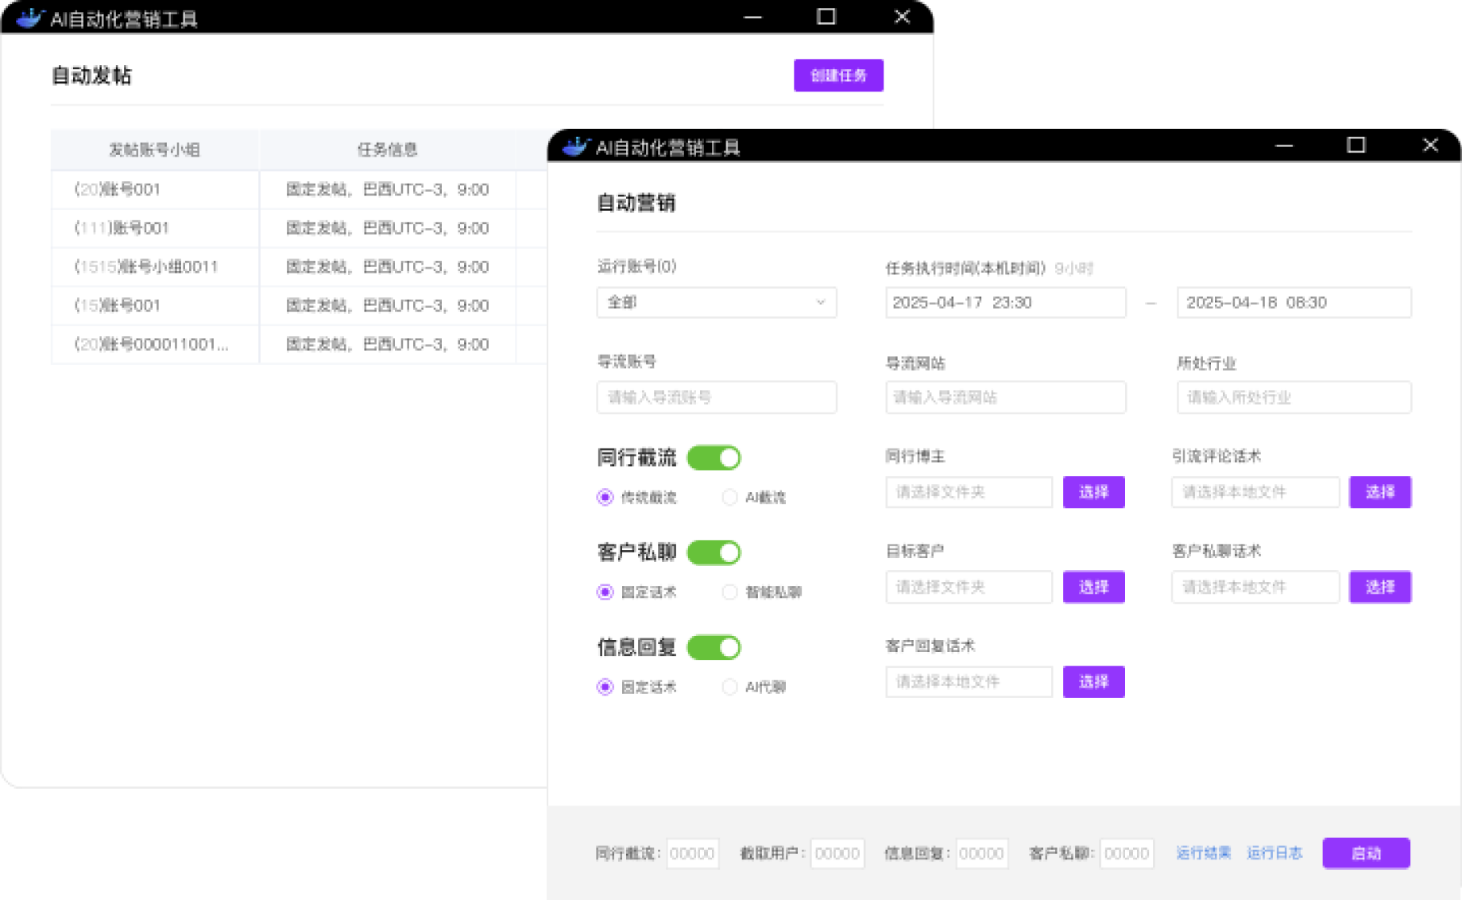Choose the 智能私聊 radio option
This screenshot has width=1462, height=900.
(x=729, y=592)
